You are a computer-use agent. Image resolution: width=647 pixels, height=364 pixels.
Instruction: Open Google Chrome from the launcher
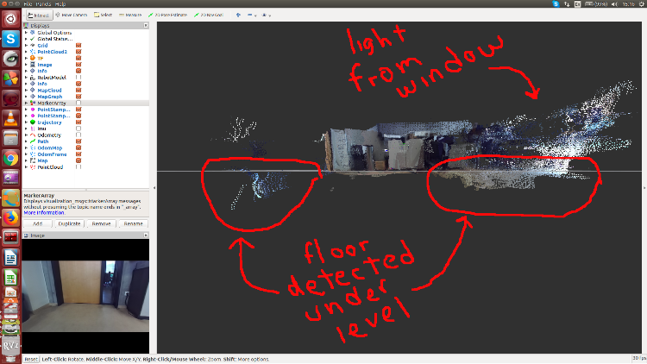coord(11,157)
